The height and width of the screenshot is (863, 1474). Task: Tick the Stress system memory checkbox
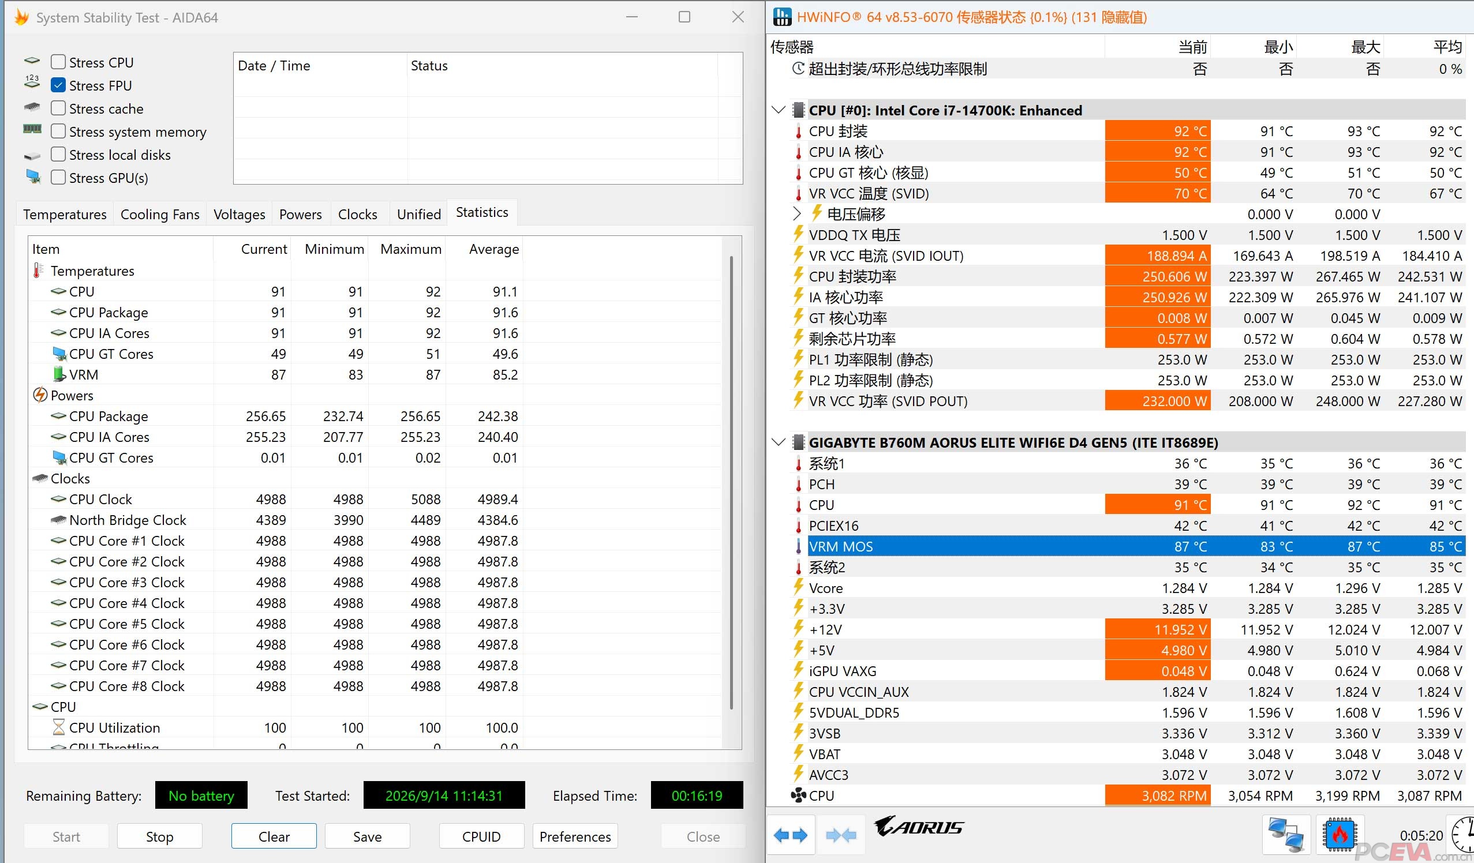[x=58, y=131]
